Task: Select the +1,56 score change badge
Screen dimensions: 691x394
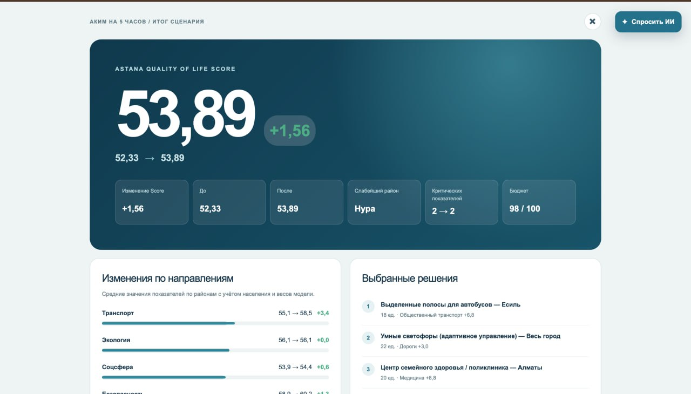Action: (x=289, y=131)
